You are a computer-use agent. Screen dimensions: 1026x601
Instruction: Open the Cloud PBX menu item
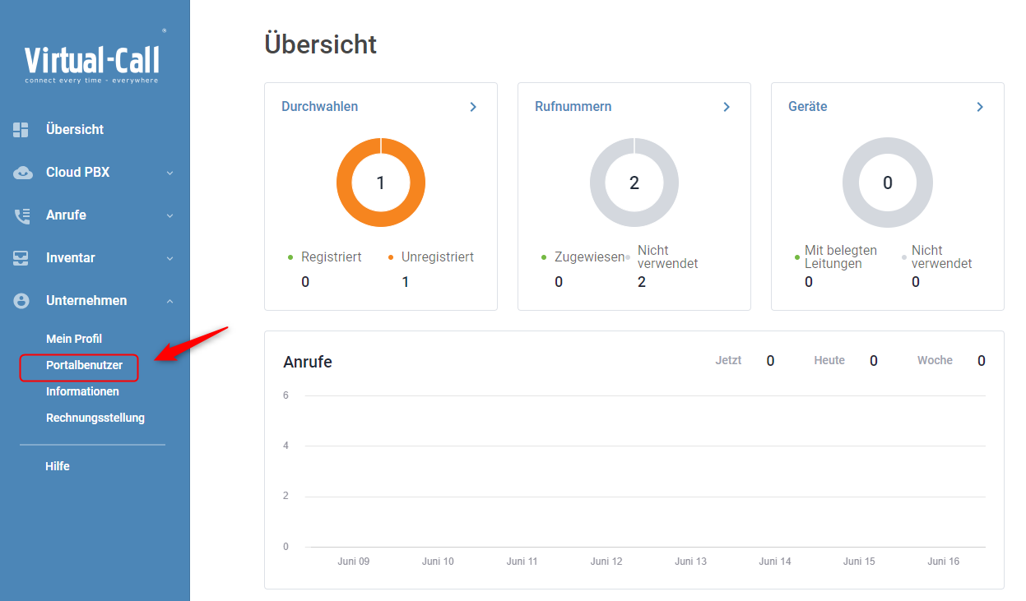pyautogui.click(x=77, y=173)
